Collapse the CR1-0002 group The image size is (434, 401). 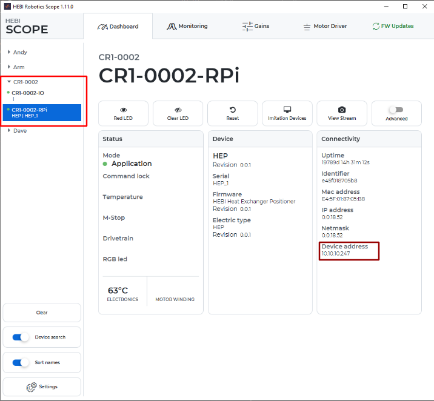9,82
